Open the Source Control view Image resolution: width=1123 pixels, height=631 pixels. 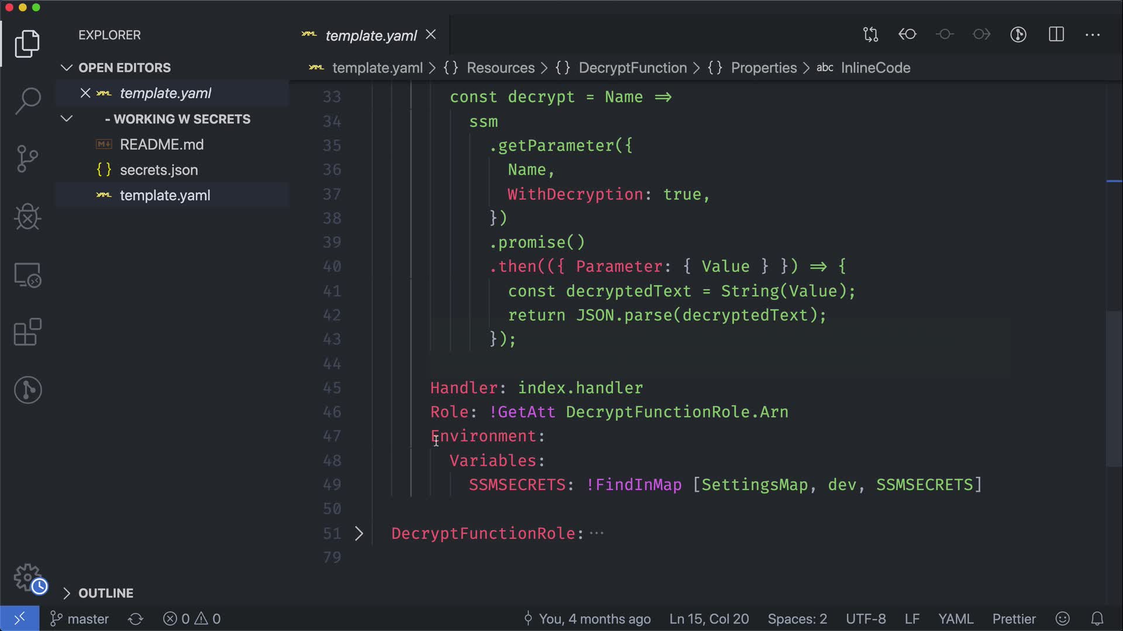click(x=27, y=159)
